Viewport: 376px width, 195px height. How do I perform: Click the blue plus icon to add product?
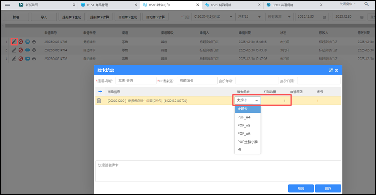click(100, 91)
